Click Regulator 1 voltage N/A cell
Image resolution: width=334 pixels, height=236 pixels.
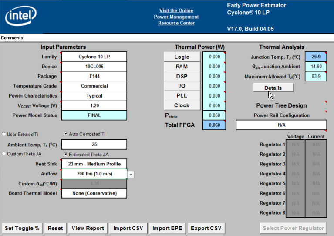coord(295,145)
